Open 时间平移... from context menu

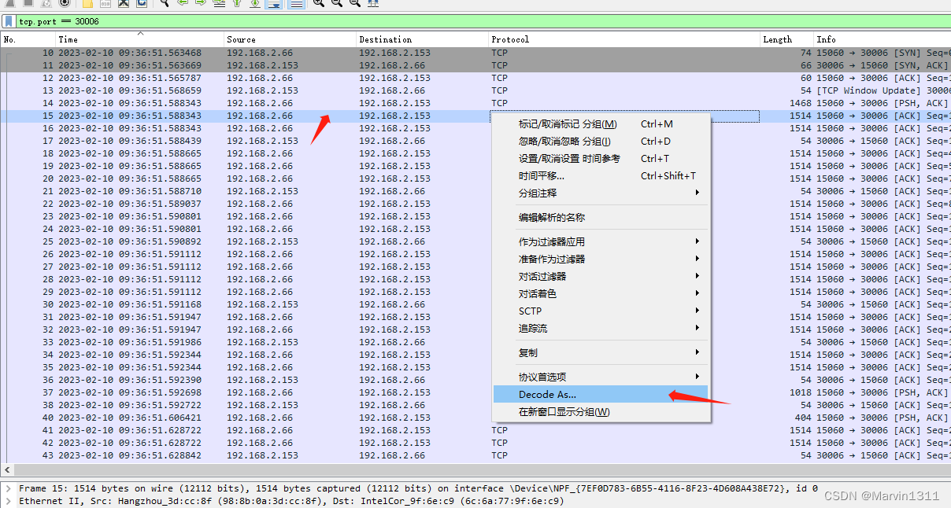[x=601, y=175]
